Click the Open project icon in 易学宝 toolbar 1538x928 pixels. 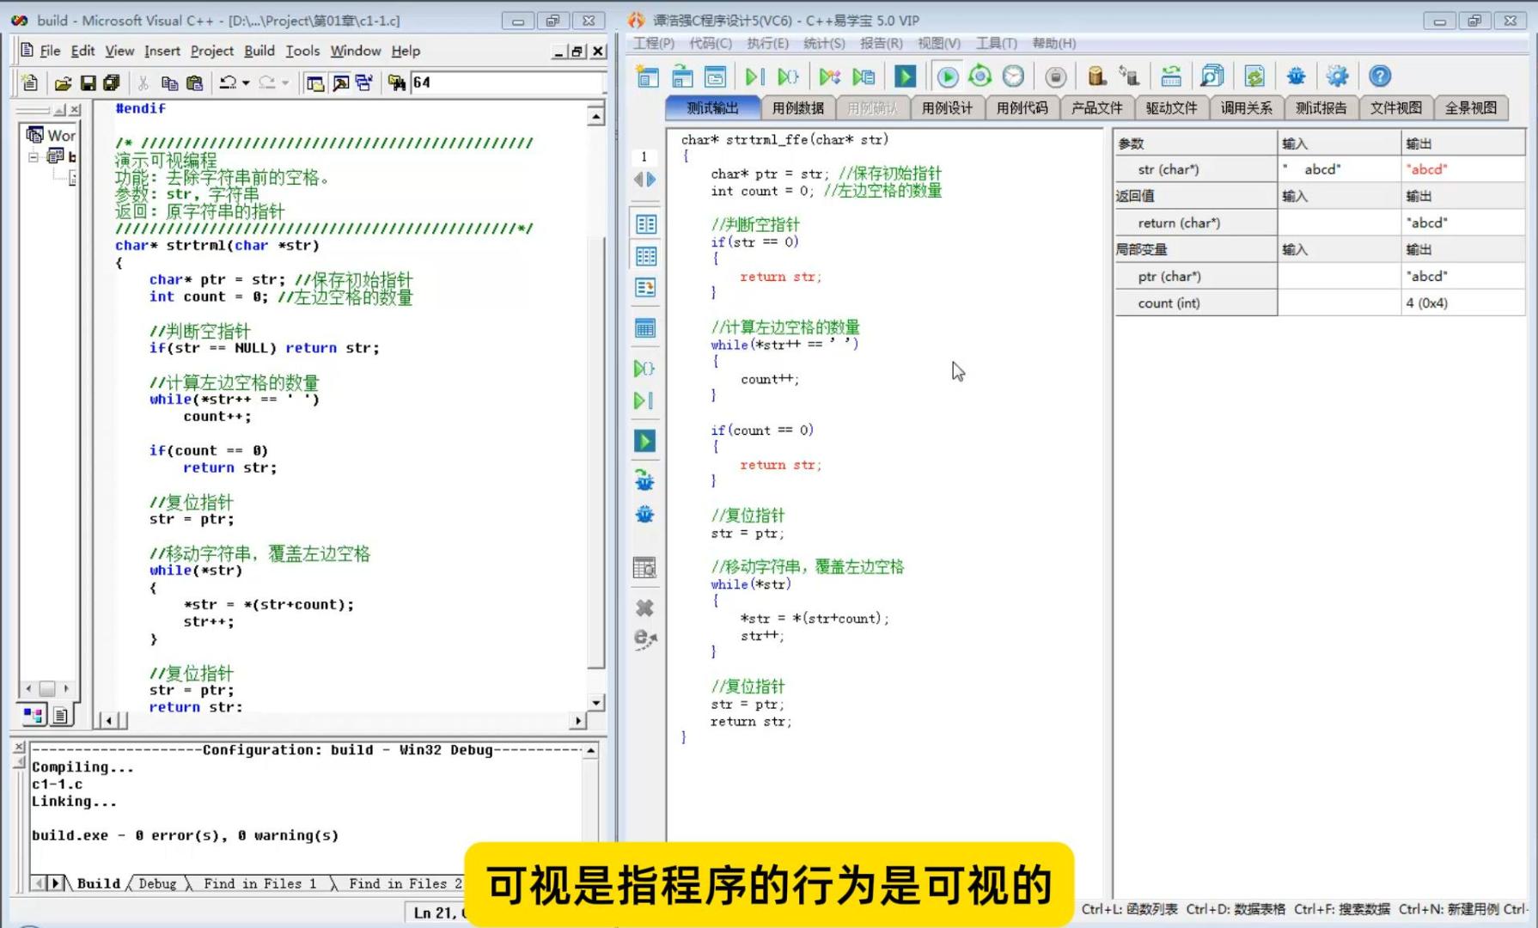pyautogui.click(x=682, y=76)
